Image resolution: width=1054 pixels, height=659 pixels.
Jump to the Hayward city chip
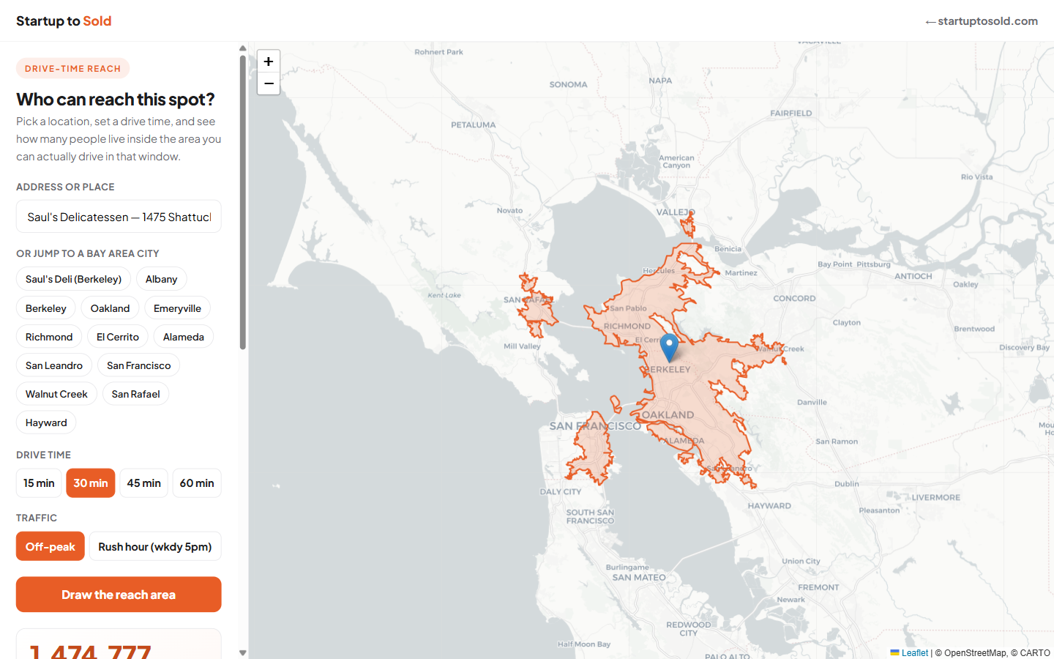46,422
